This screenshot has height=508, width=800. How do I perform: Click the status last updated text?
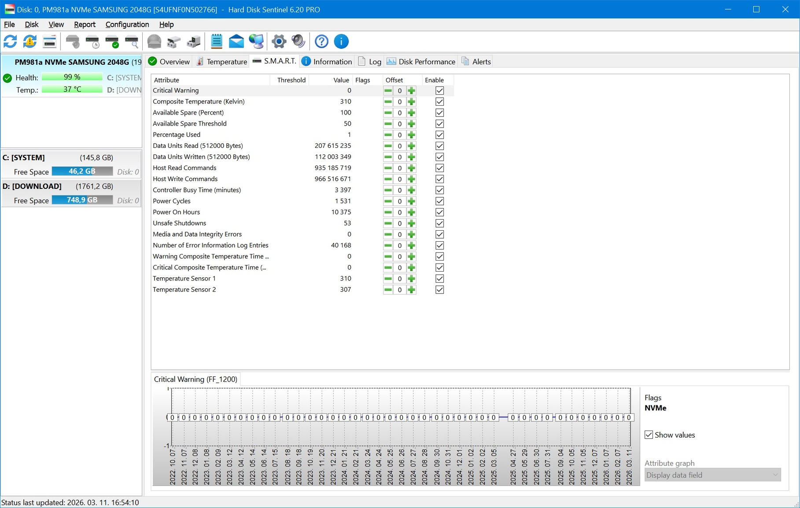[x=70, y=502]
